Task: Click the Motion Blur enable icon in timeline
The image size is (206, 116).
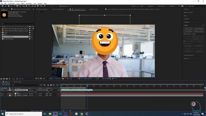Action: 54,85
